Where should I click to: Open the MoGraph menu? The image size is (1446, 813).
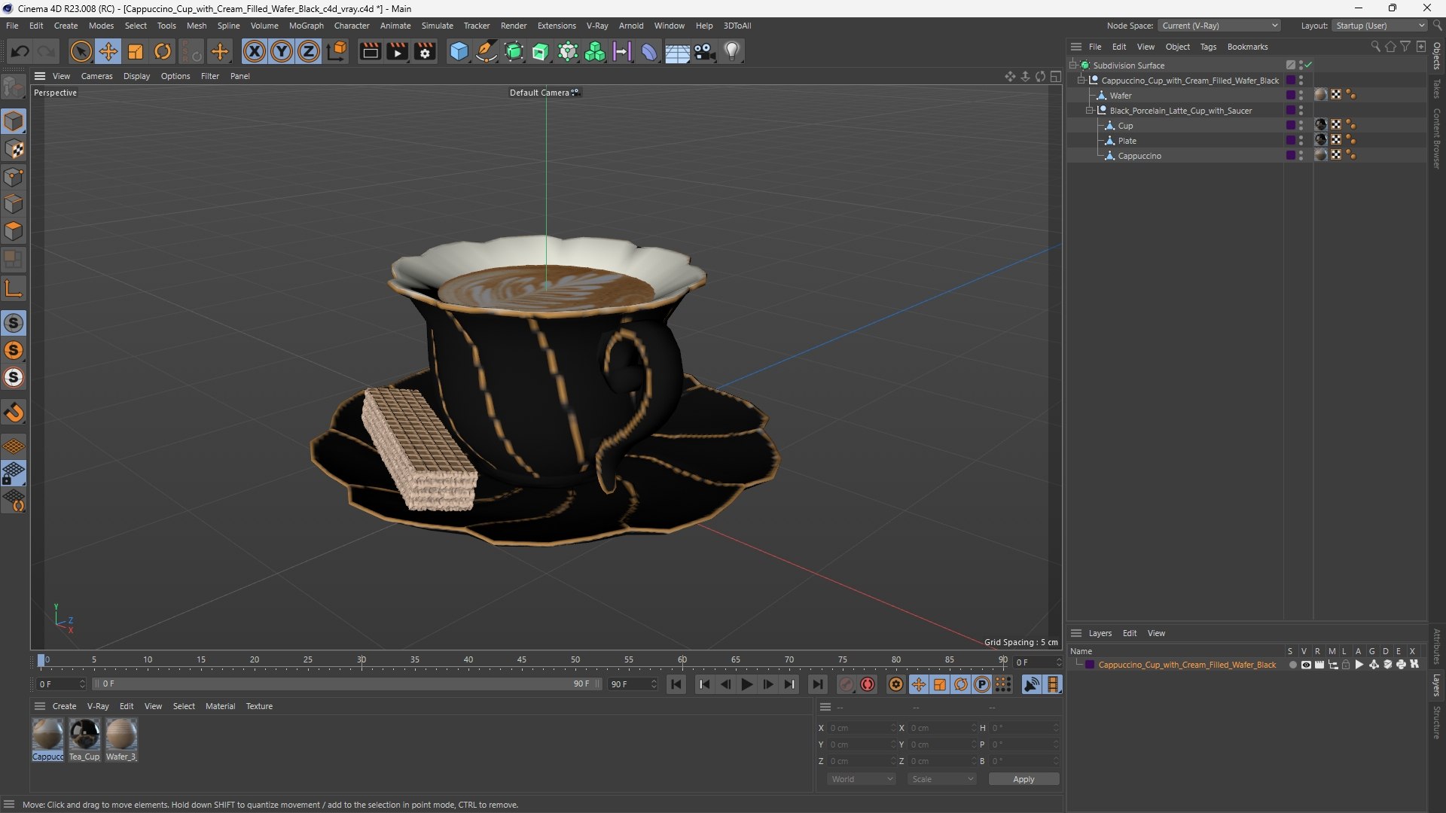[306, 26]
